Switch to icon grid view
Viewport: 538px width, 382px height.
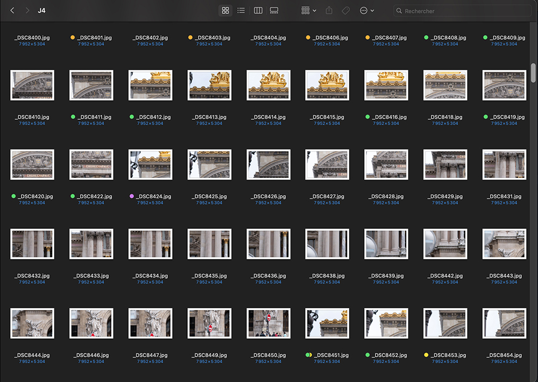225,11
